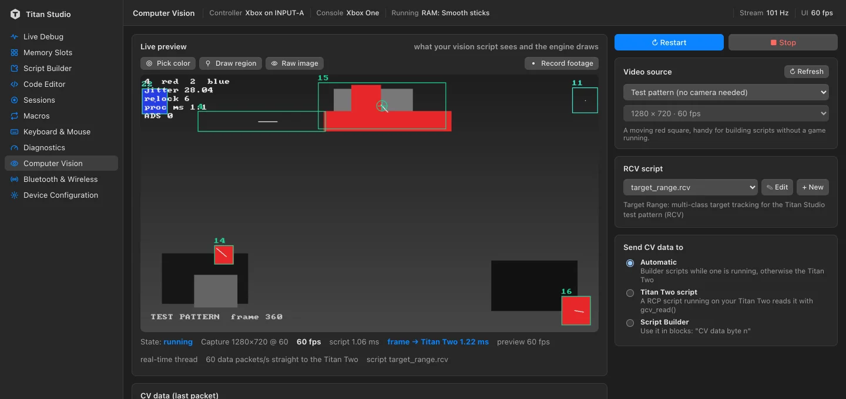Viewport: 846px width, 399px height.
Task: Open Keyboard & Mouse settings
Action: [x=61, y=131]
